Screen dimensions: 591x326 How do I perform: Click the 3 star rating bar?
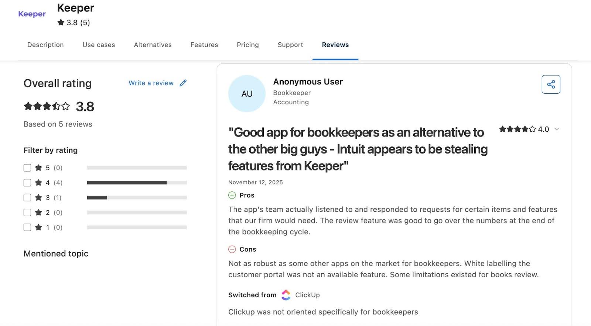[x=137, y=198]
